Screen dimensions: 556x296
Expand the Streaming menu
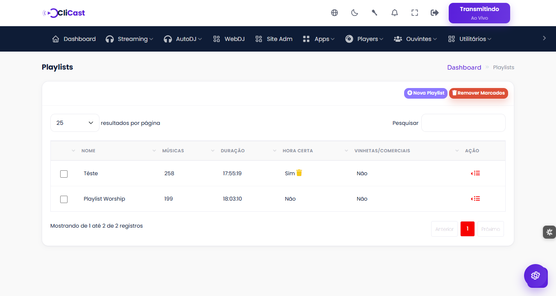coord(129,39)
